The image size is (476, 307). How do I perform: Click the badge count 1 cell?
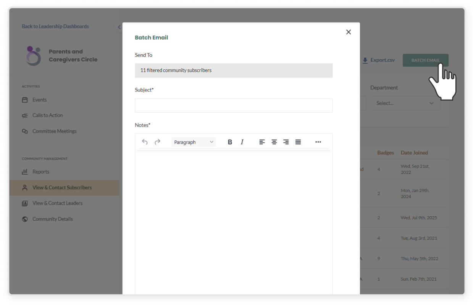tap(379, 279)
